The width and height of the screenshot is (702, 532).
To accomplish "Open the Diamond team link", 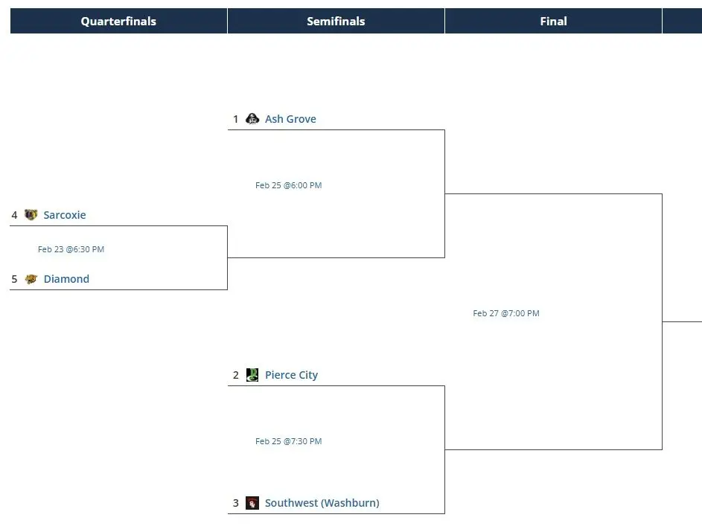I will coord(66,278).
